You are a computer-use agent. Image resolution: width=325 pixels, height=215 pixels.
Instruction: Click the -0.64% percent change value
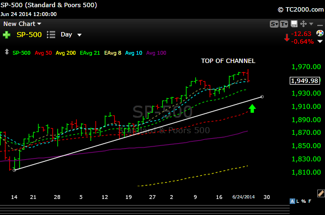click(x=302, y=41)
